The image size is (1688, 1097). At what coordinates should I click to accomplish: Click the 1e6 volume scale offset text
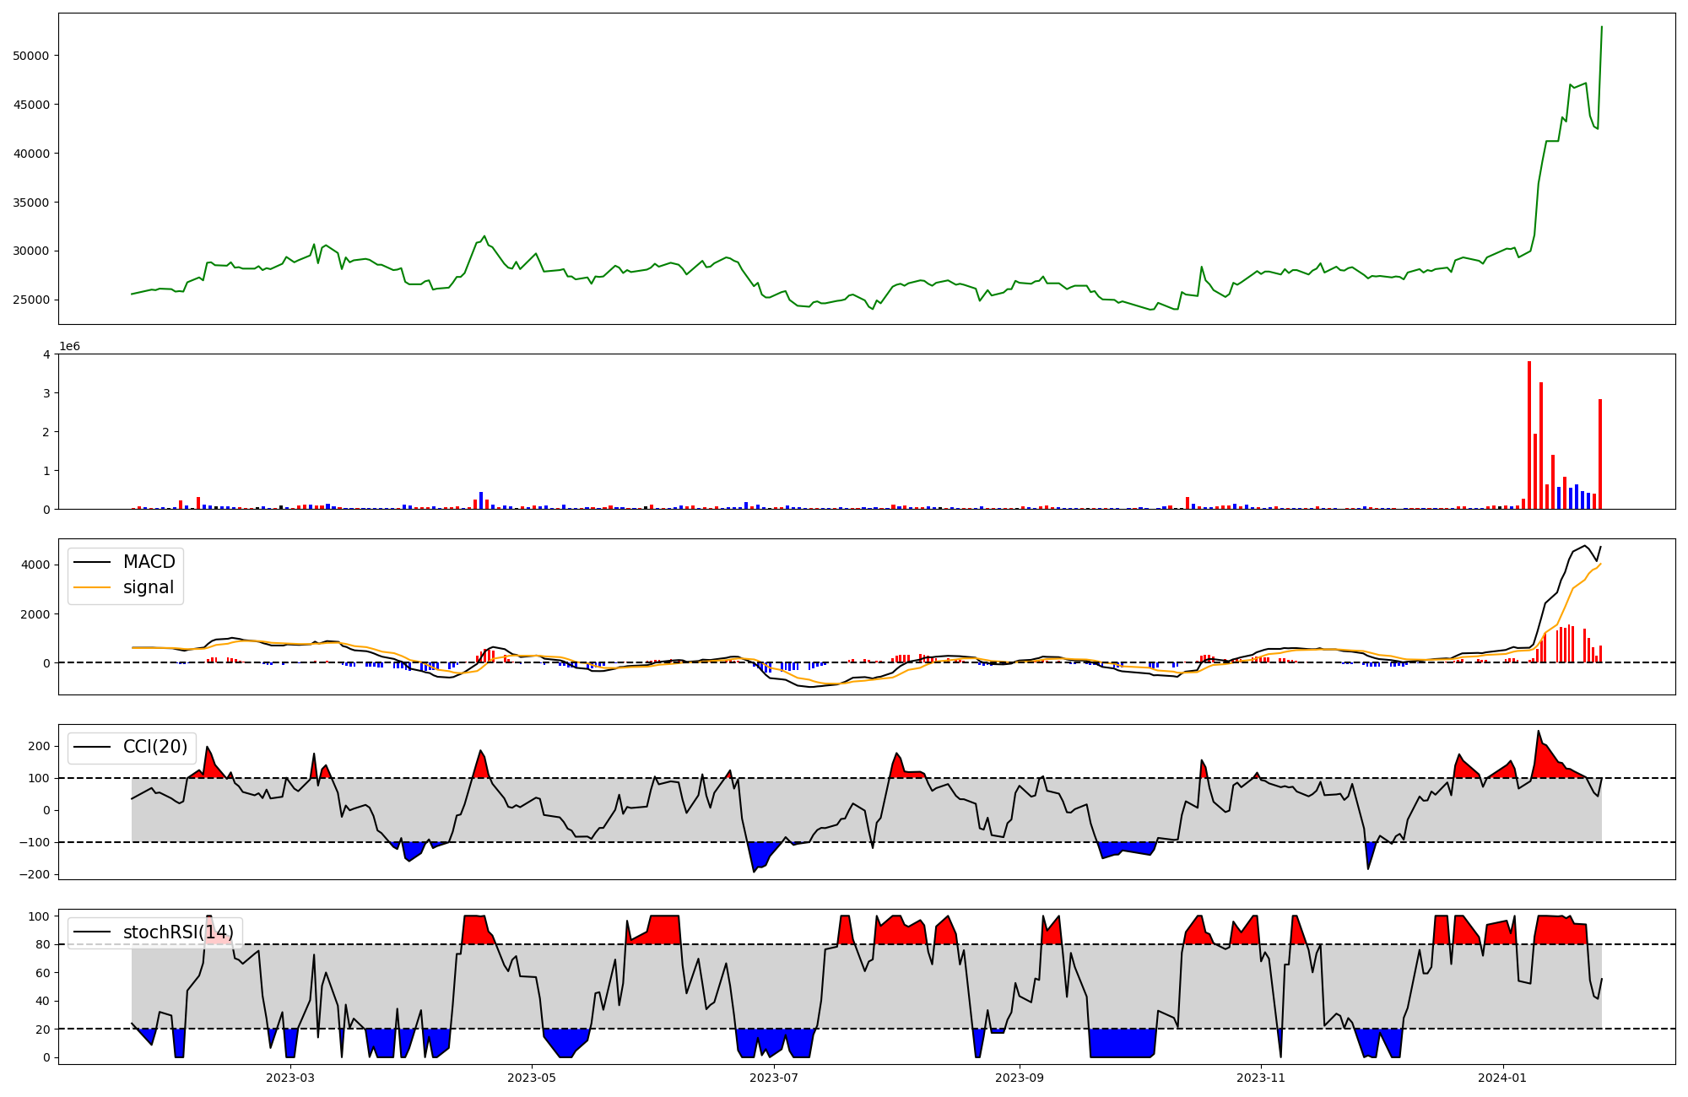(x=69, y=346)
